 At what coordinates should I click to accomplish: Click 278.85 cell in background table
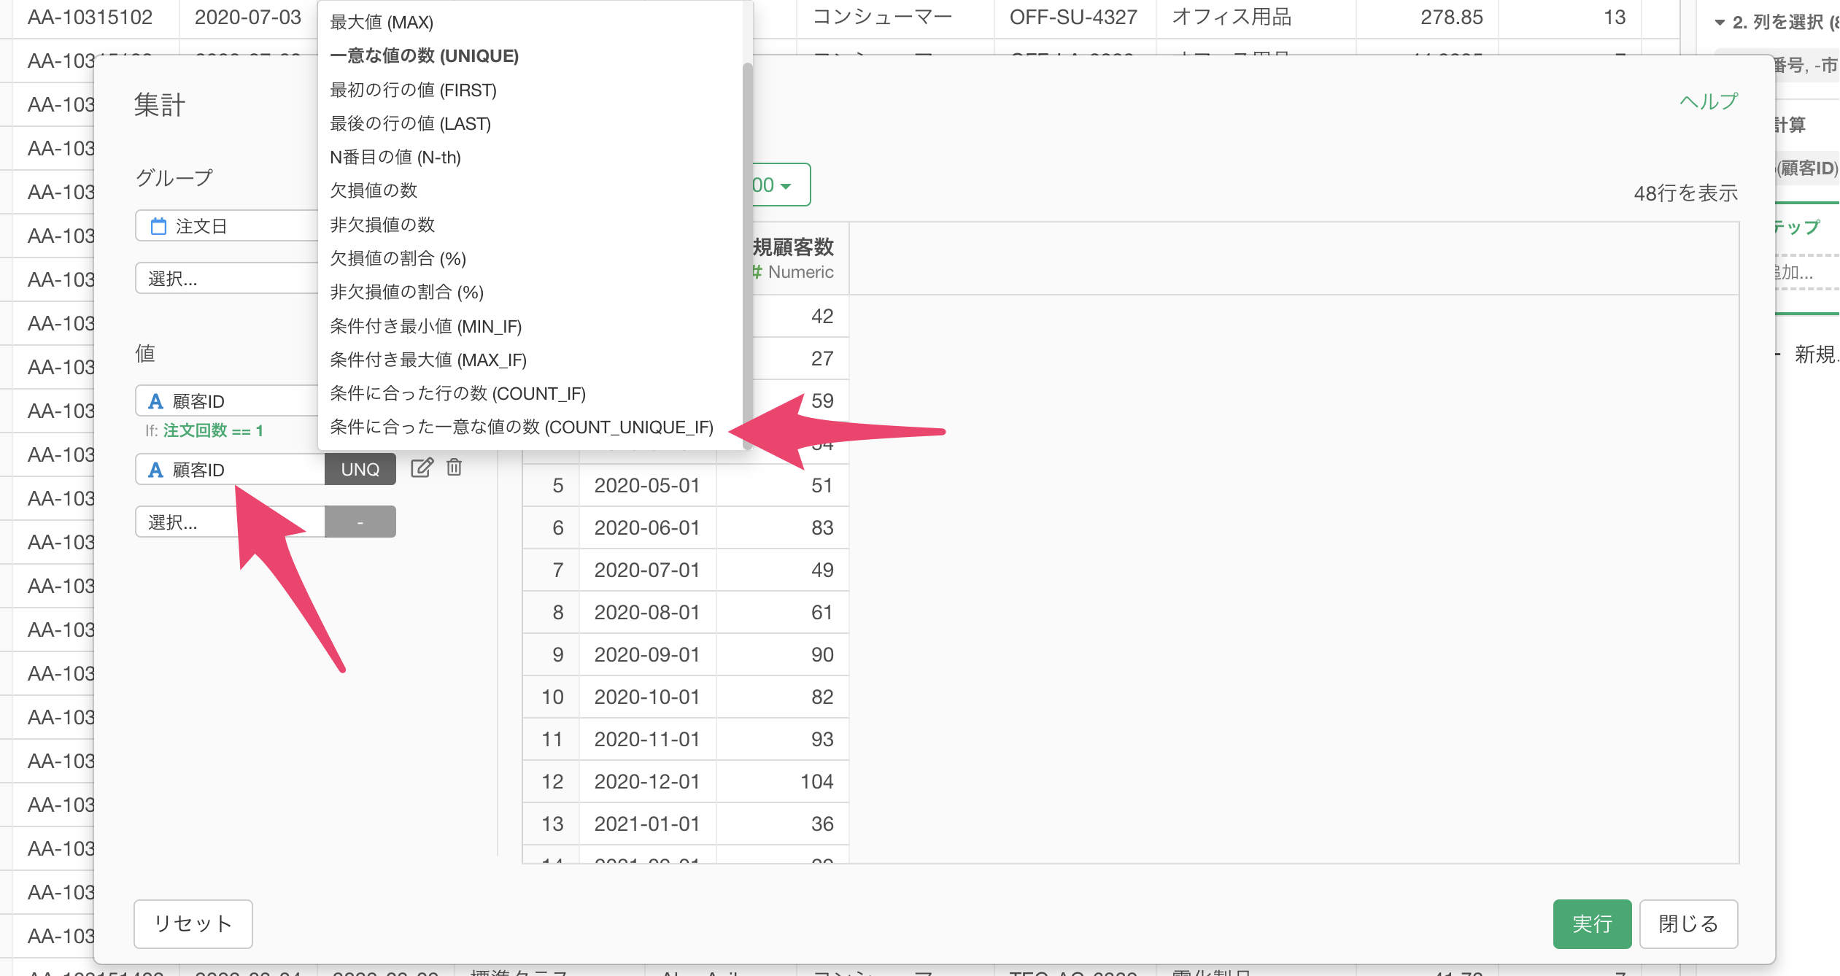tap(1451, 17)
